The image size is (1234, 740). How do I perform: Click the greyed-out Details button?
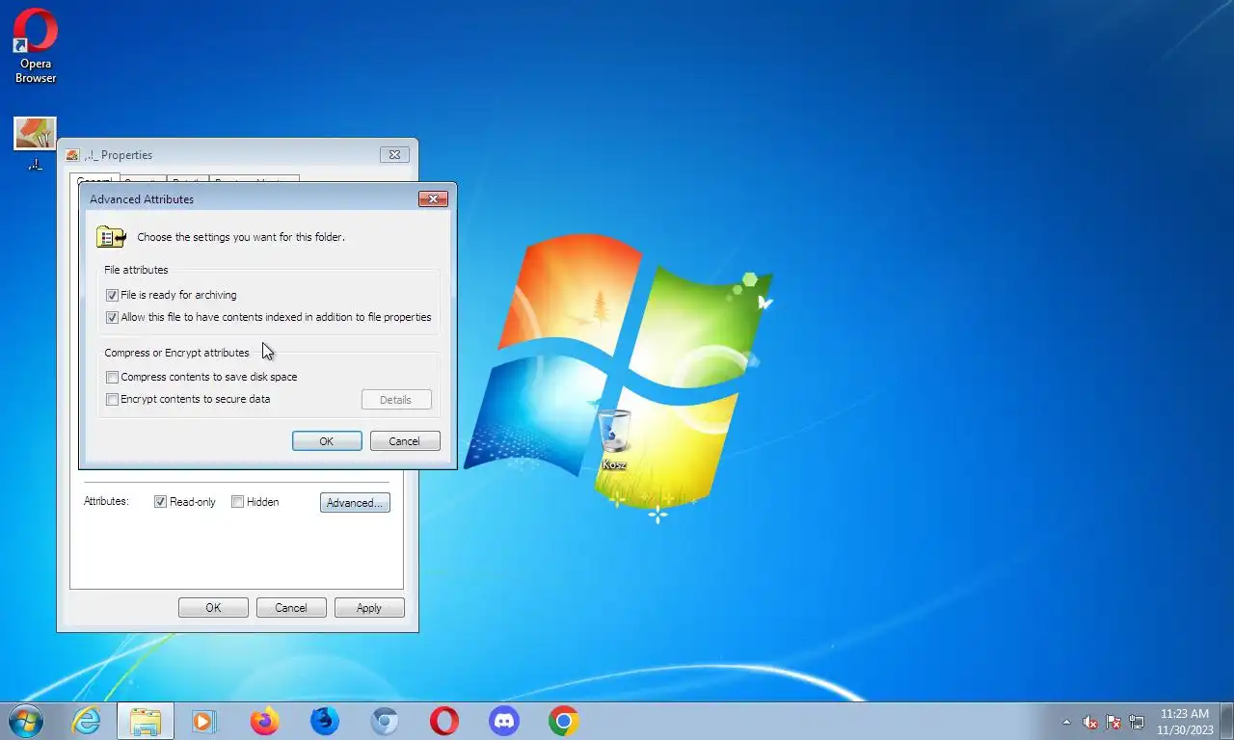396,400
